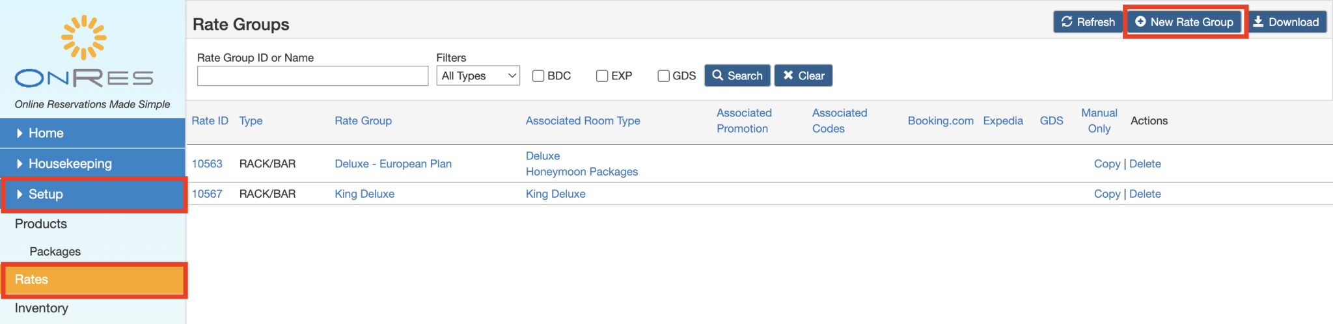Image resolution: width=1333 pixels, height=324 pixels.
Task: Click the Rate Group ID or Name field
Action: tap(312, 76)
